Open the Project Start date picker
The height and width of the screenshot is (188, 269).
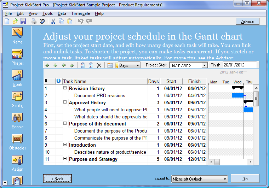tap(204, 65)
